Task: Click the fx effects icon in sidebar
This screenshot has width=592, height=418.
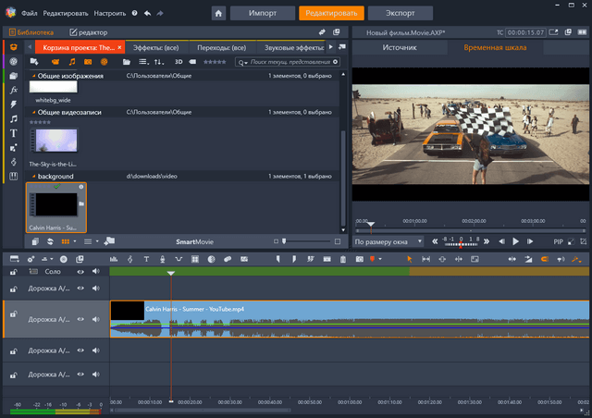Action: (14, 90)
